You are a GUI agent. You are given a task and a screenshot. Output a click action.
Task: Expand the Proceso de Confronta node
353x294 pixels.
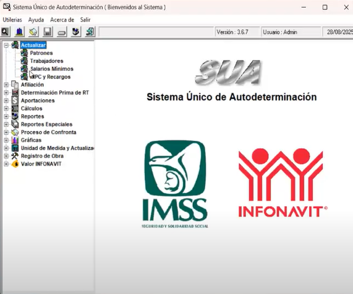[x=6, y=132]
